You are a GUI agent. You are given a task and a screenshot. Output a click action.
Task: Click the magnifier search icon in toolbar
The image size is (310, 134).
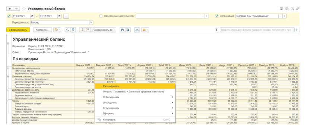point(68,30)
